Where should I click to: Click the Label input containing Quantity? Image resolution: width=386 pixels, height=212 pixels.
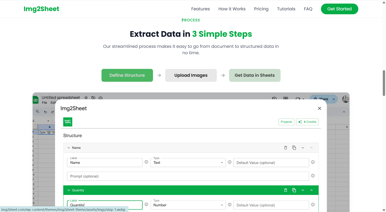pos(105,205)
